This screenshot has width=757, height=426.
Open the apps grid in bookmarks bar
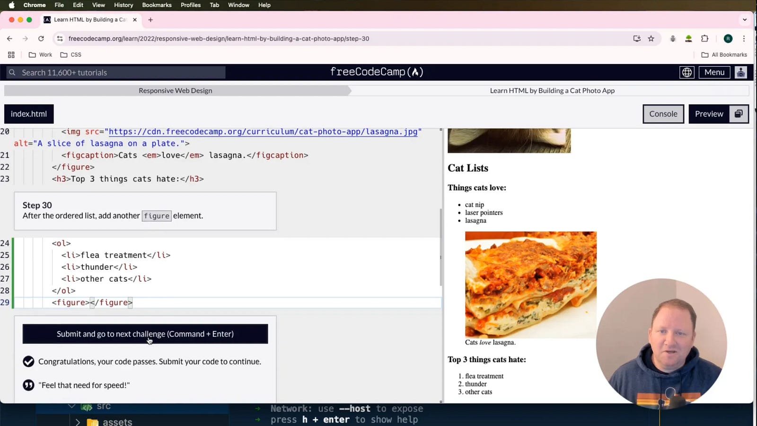[11, 55]
